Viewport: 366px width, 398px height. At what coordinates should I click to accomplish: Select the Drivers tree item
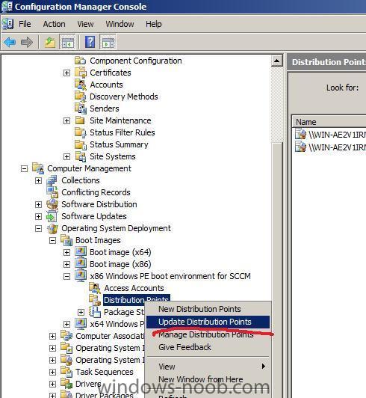[x=88, y=384]
